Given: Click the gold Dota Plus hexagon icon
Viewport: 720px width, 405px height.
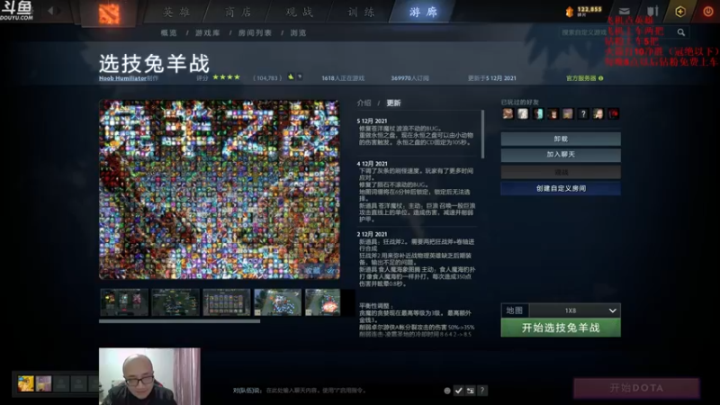Looking at the screenshot, I should pyautogui.click(x=680, y=12).
